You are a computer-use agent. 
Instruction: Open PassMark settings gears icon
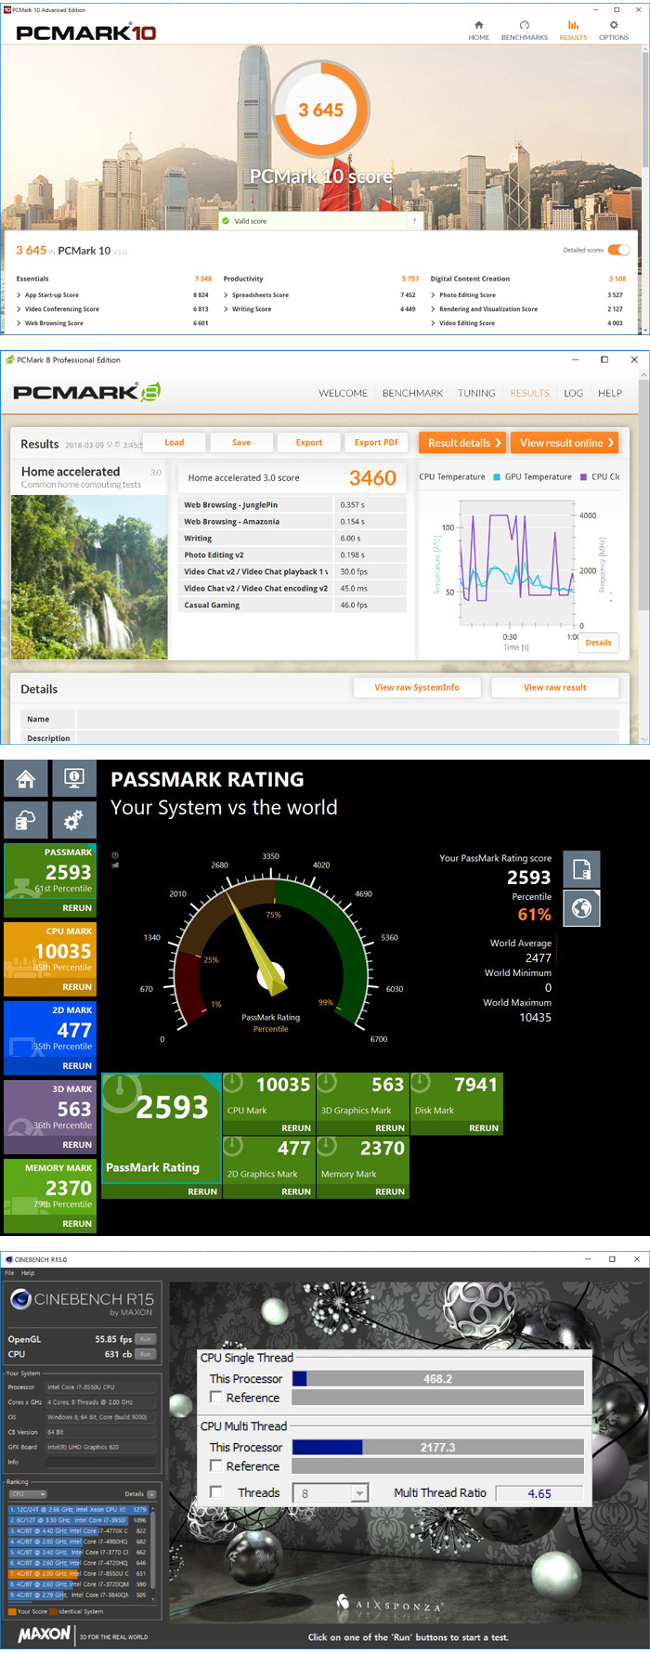coord(74,818)
